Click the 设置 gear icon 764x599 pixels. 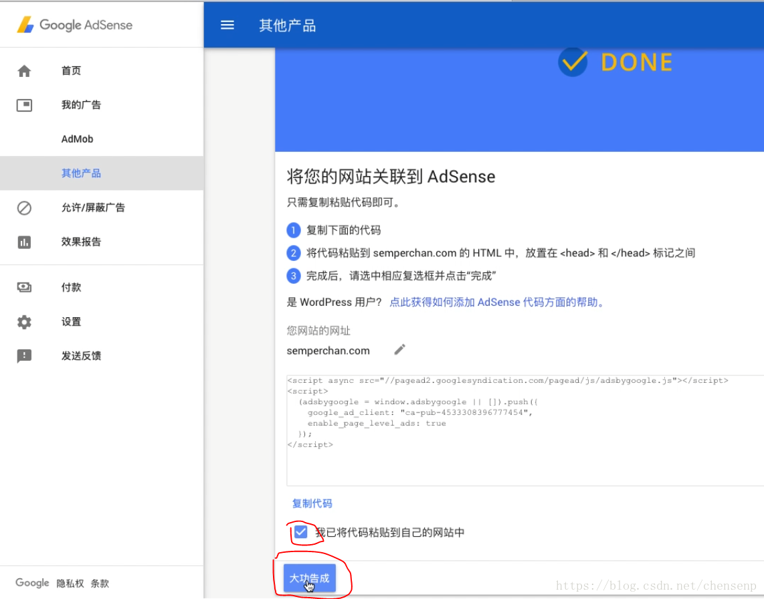pos(24,322)
